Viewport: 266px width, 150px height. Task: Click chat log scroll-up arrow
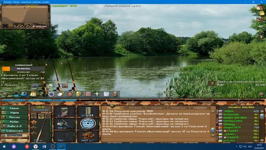[213, 112]
